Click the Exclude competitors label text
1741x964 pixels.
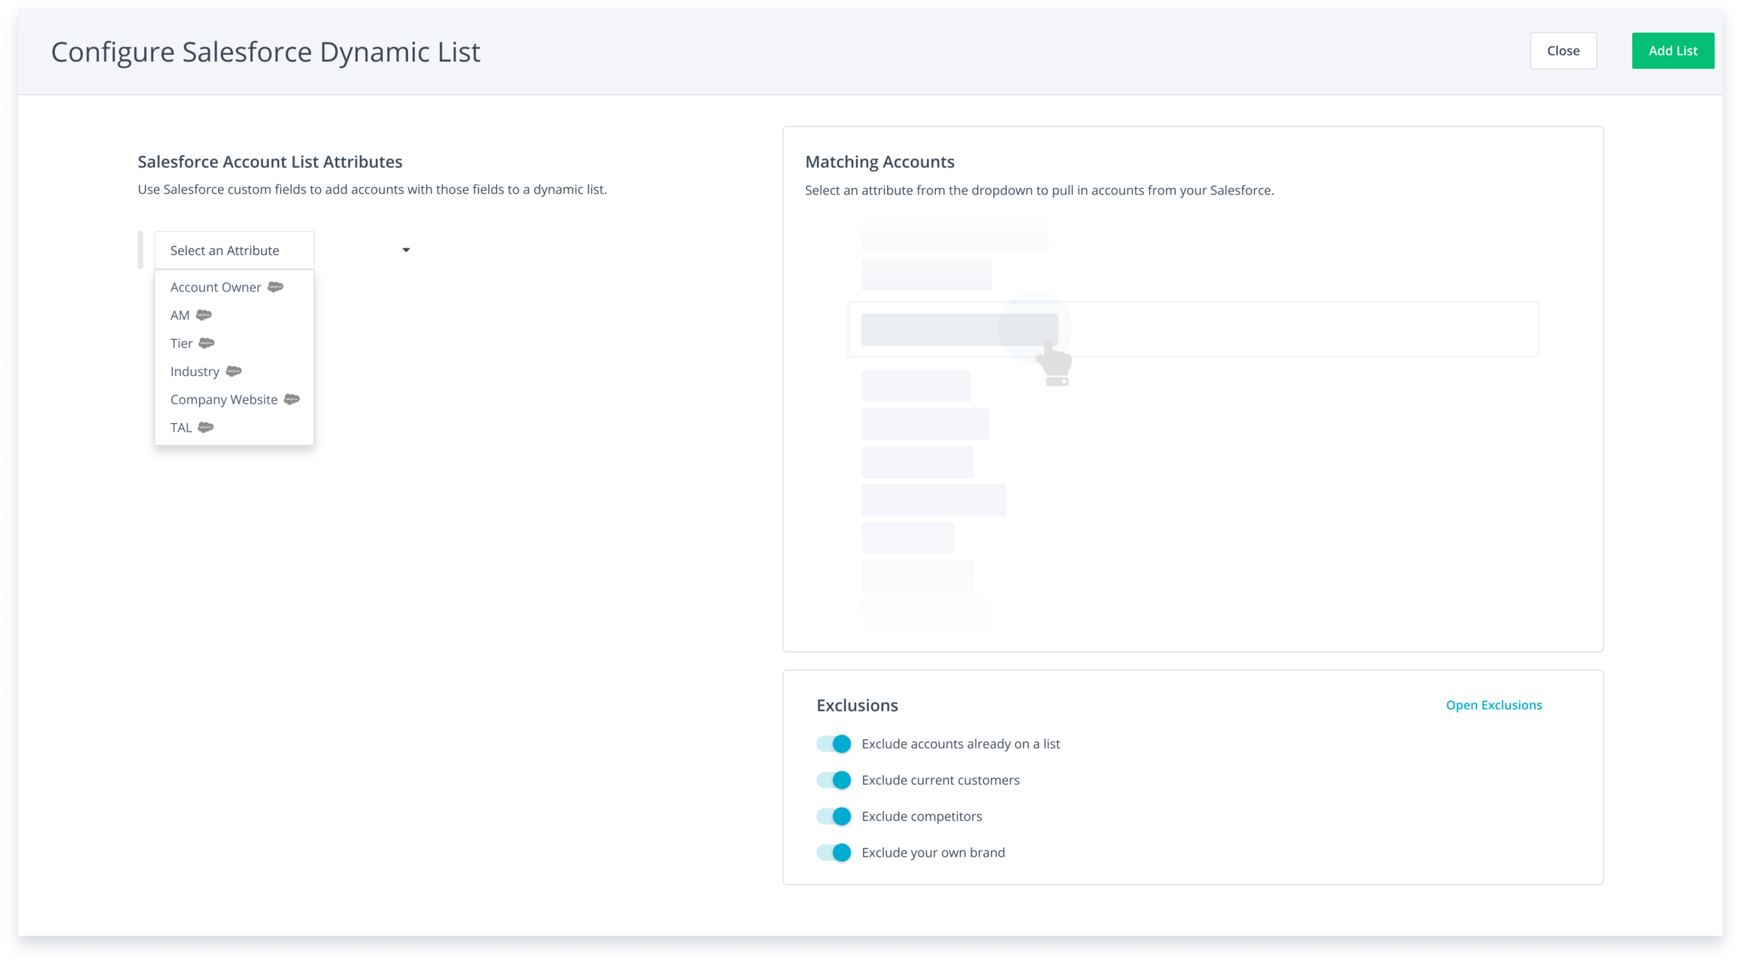[922, 816]
